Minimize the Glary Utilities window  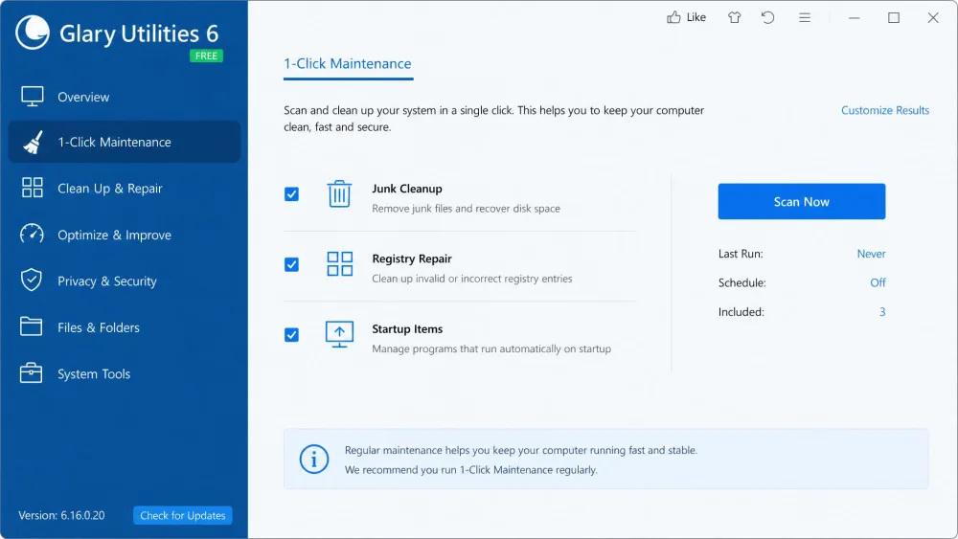(x=855, y=17)
